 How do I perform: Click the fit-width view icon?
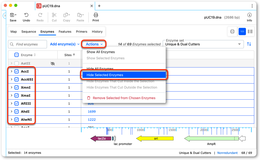coord(232,31)
